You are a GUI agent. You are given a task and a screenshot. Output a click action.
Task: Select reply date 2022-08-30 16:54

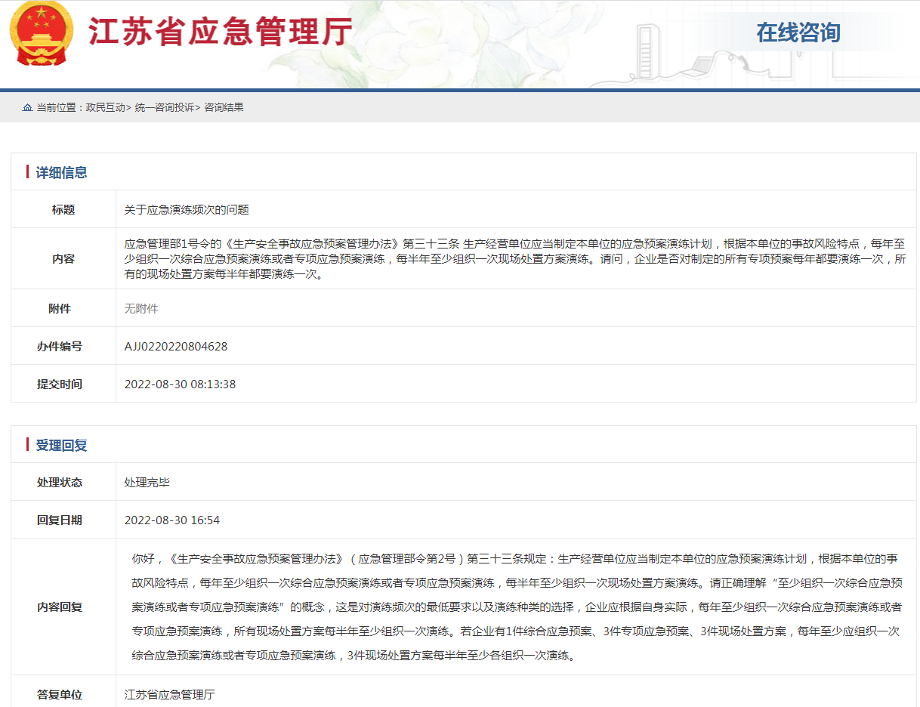(x=172, y=520)
